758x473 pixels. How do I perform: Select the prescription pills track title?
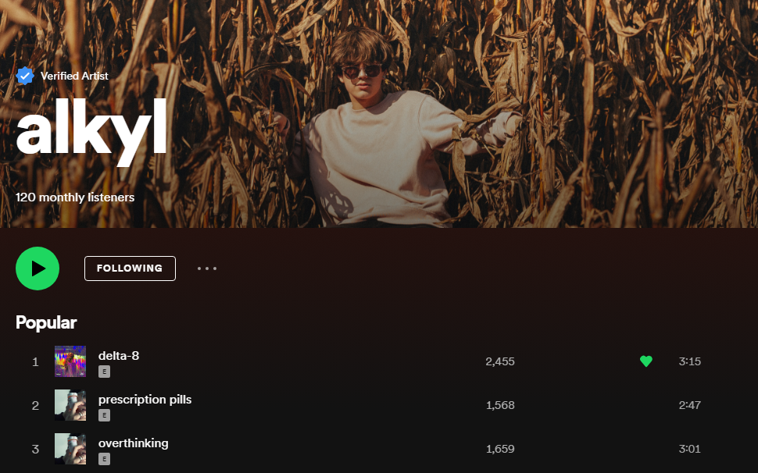145,400
